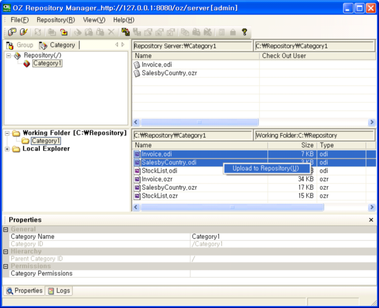Image resolution: width=379 pixels, height=308 pixels.
Task: Click the Working Folder folder icon
Action: (x=16, y=133)
